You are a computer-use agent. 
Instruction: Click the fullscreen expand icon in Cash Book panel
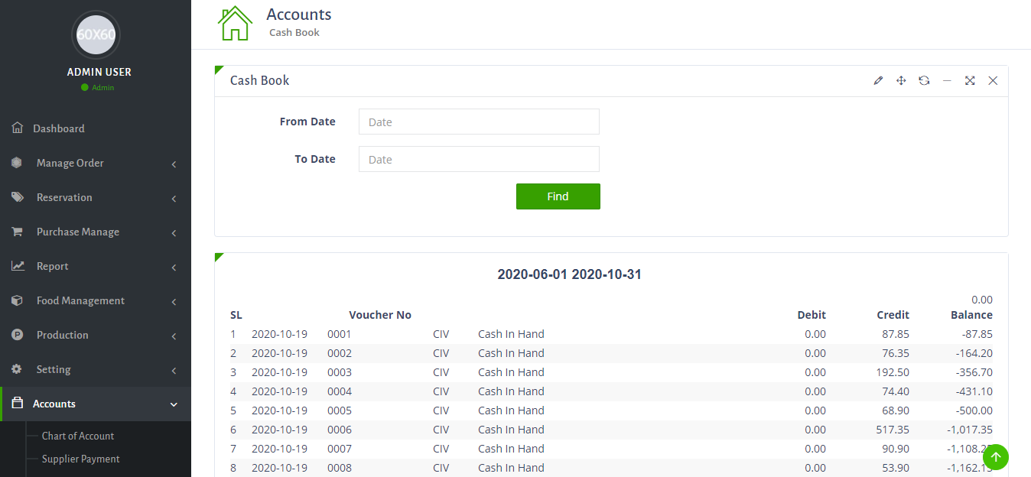coord(970,81)
